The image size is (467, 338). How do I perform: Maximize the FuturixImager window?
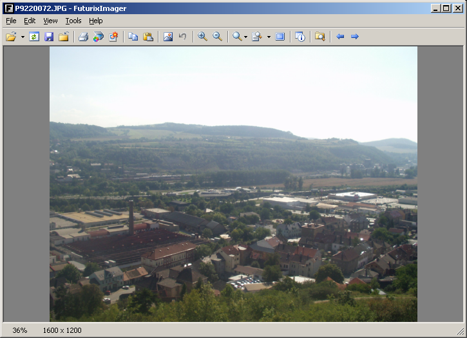(446, 8)
